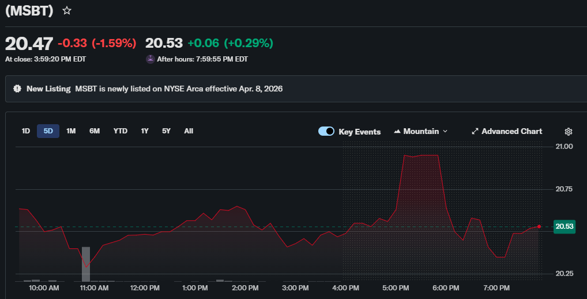Select the 5D time range

pyautogui.click(x=48, y=131)
